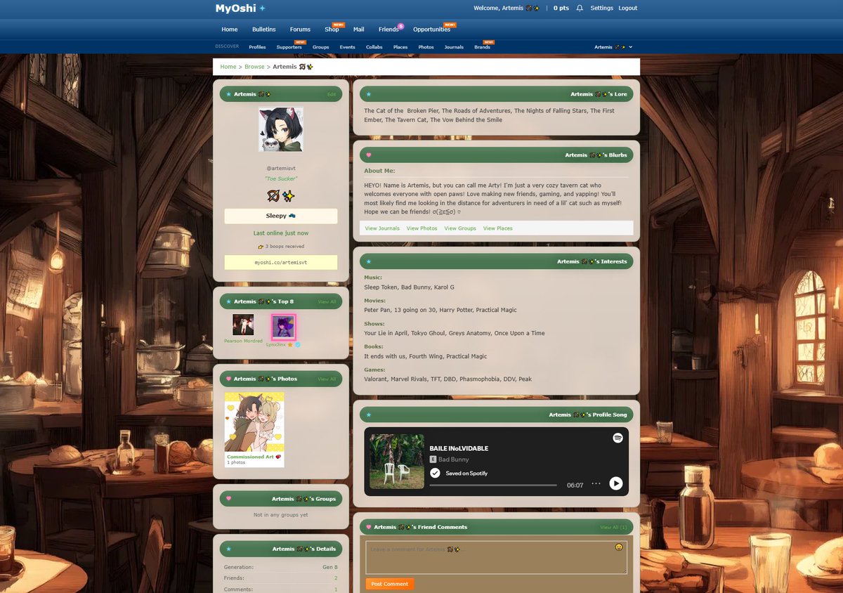Screen dimensions: 843x593
Task: Browse Supporters in Discover bar
Action: (x=289, y=47)
